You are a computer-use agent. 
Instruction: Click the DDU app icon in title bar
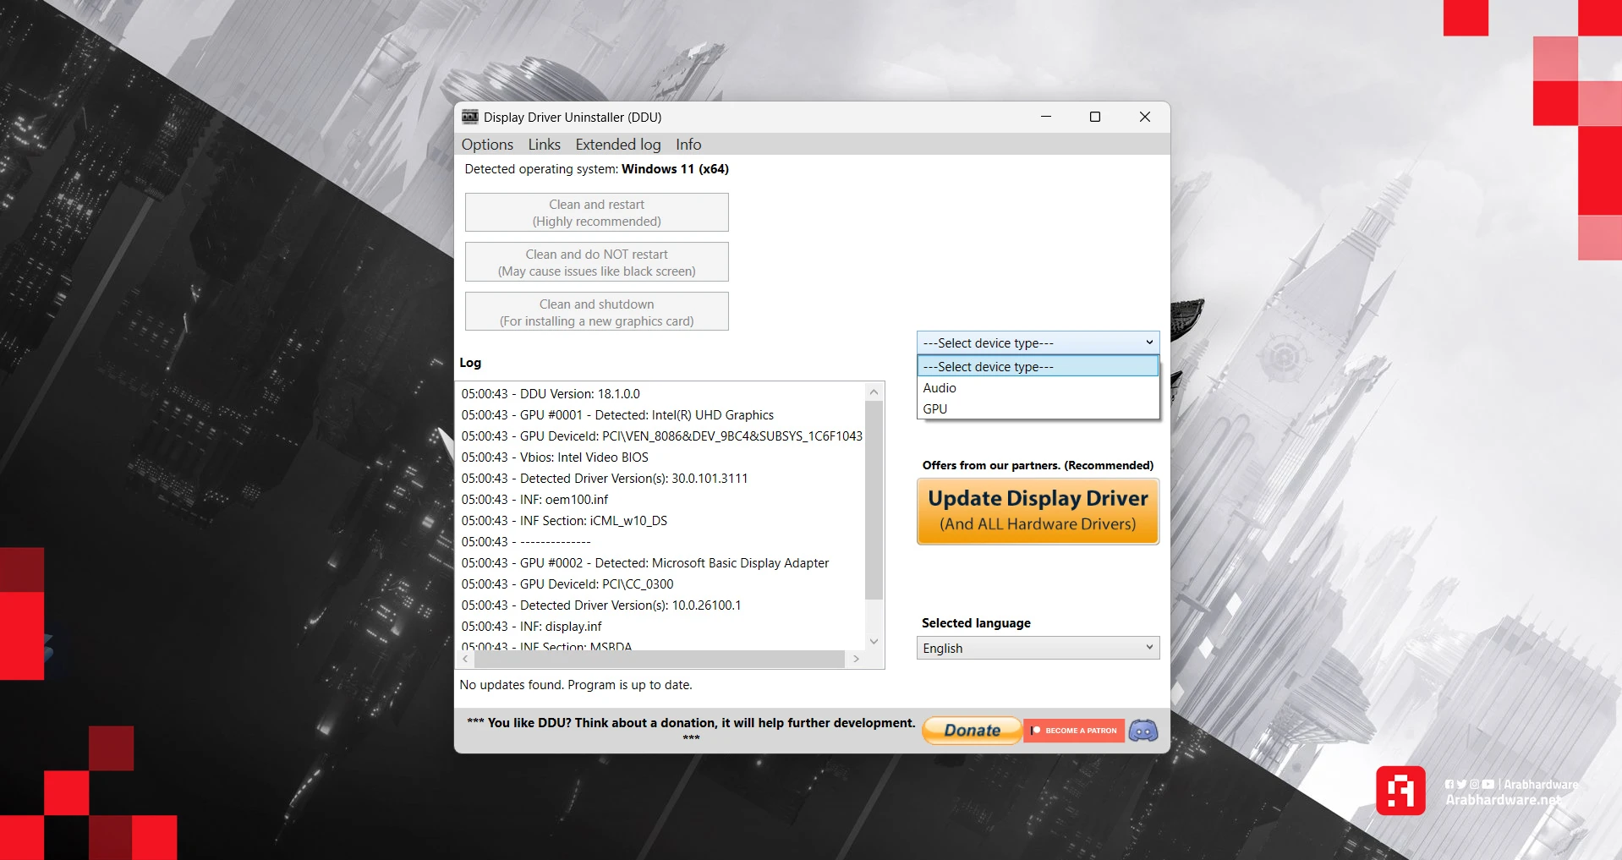[x=470, y=117]
